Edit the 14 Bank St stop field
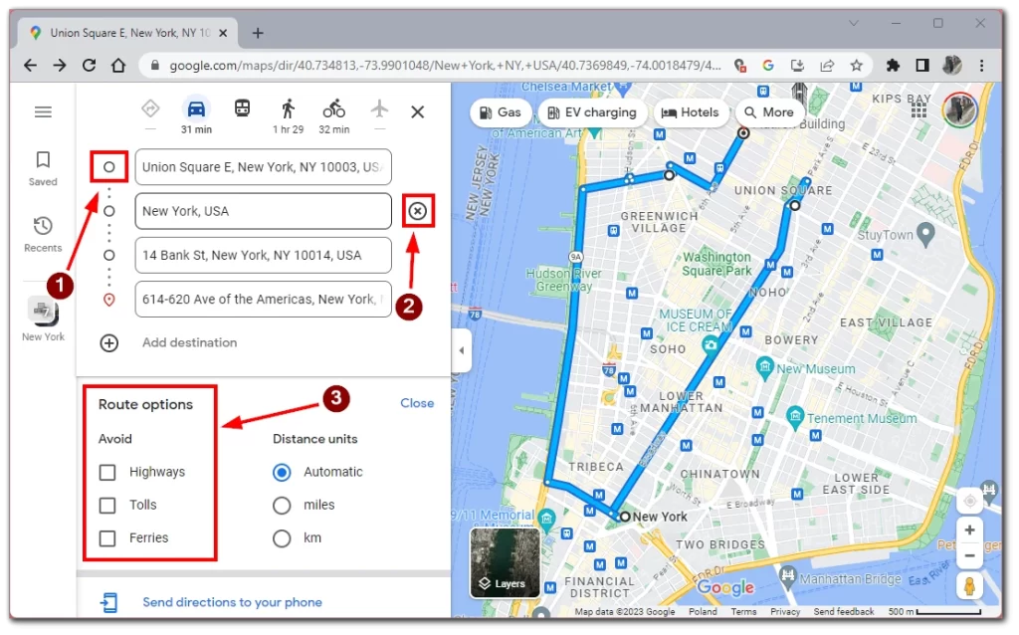The image size is (1019, 635). pos(263,256)
